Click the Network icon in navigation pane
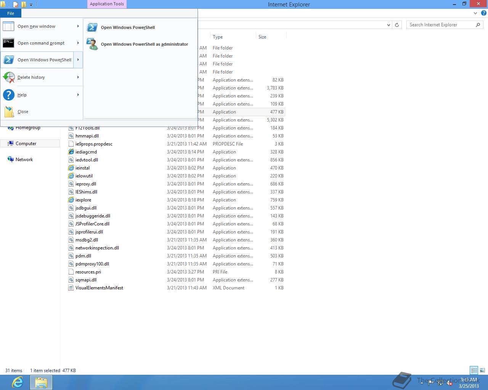Screen dimensions: 488x390 pyautogui.click(x=10, y=159)
